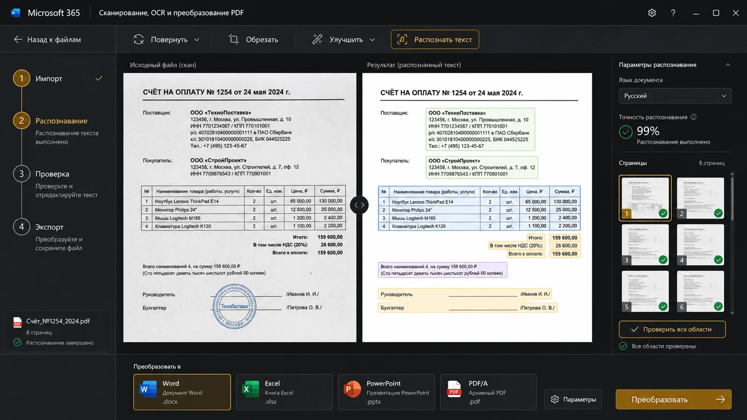Click the stamp in the source scan
747x420 pixels.
tap(234, 307)
